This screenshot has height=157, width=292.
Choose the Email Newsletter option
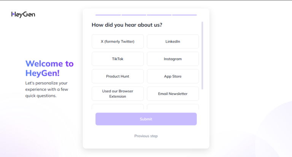[173, 94]
